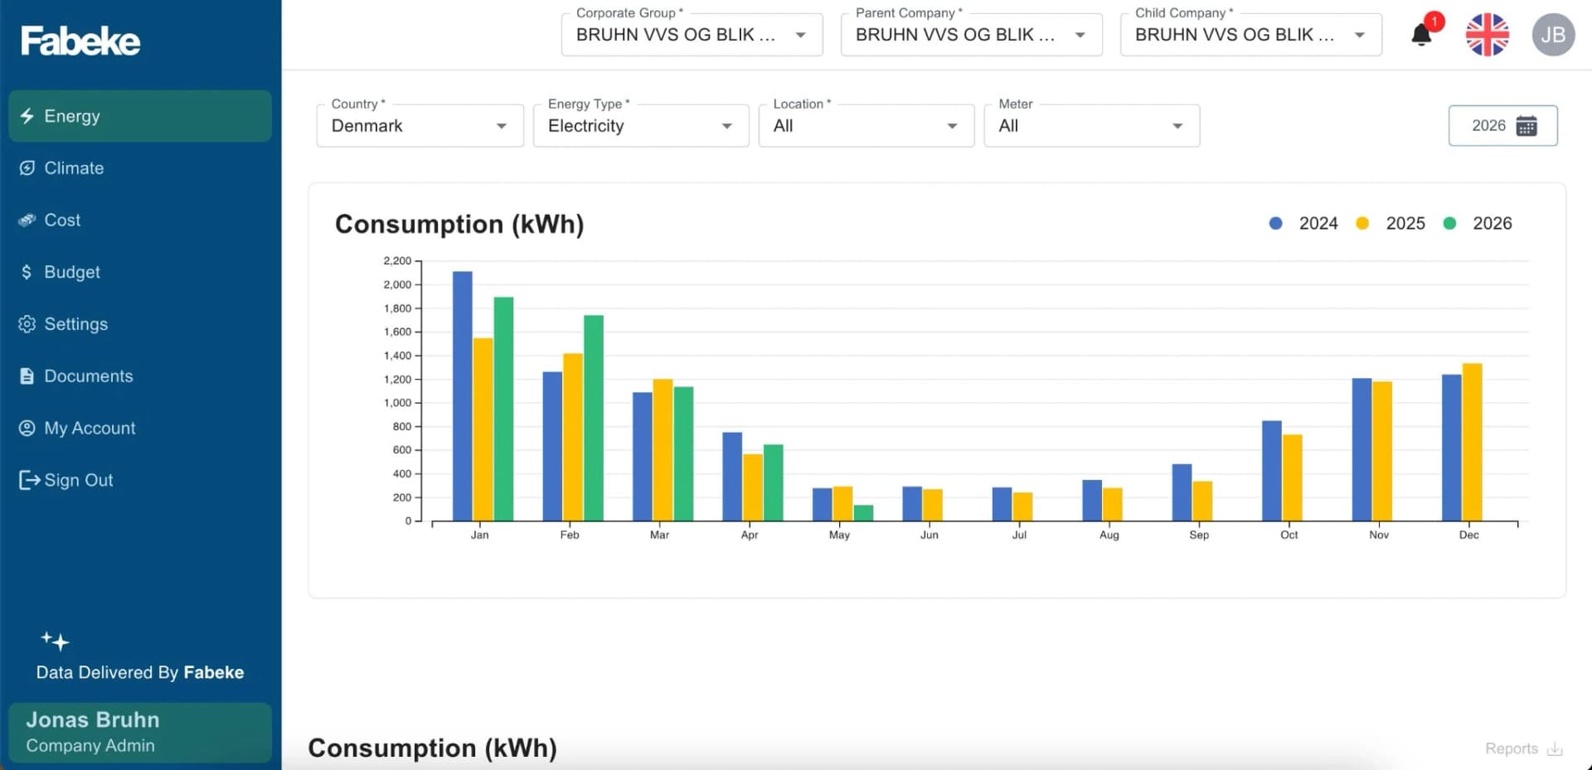Click the blue January 2024 bar
1592x770 pixels.
pos(463,396)
